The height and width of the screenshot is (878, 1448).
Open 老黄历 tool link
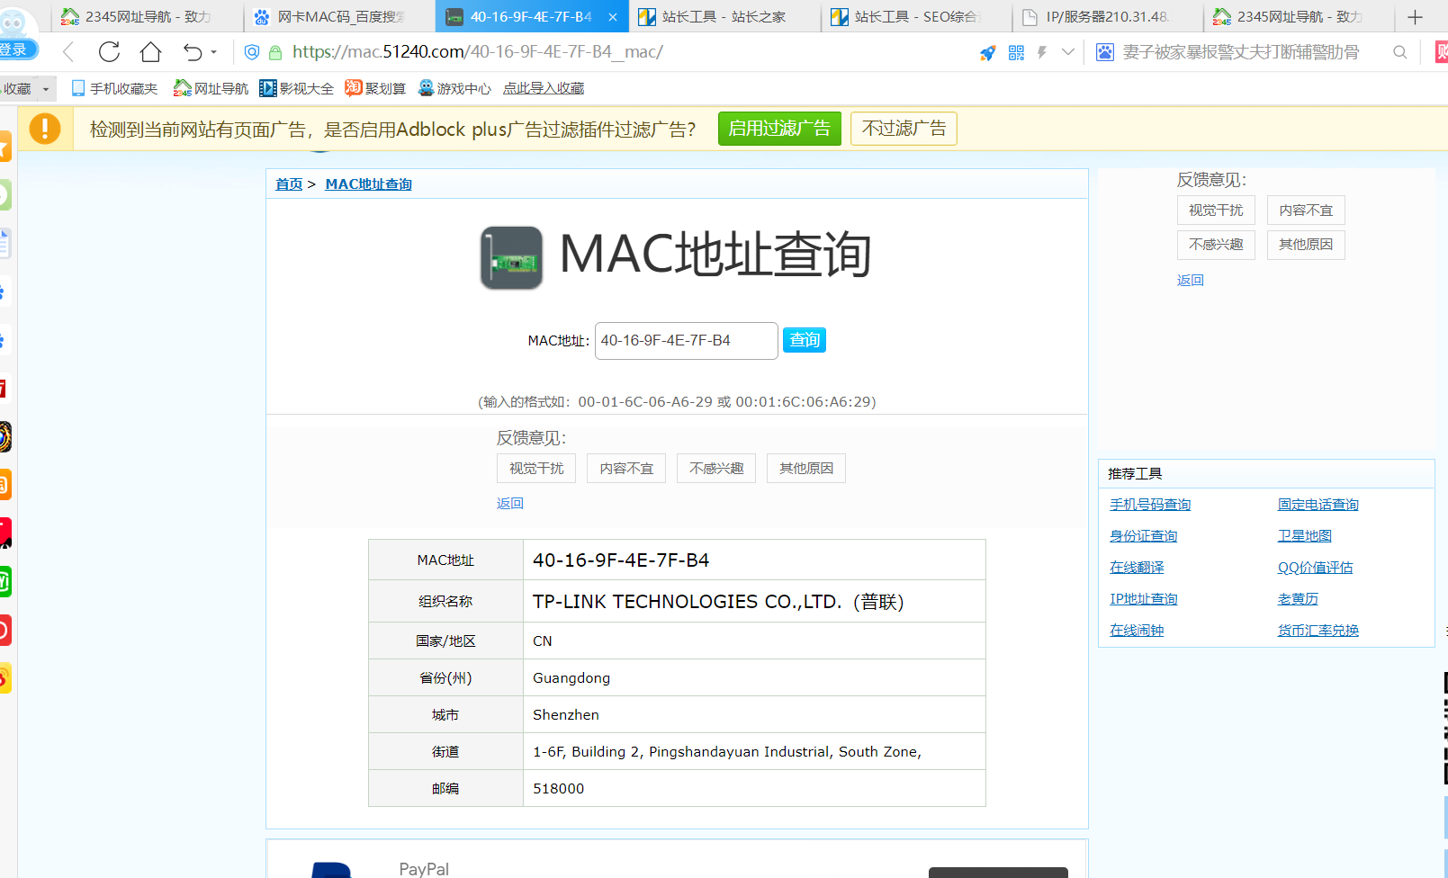coord(1299,599)
